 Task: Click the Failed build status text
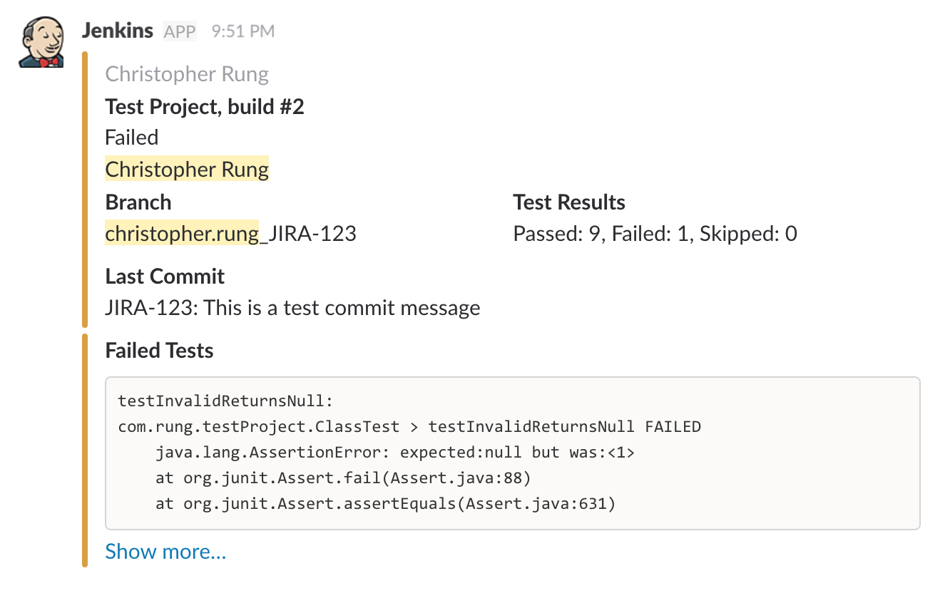tap(132, 138)
